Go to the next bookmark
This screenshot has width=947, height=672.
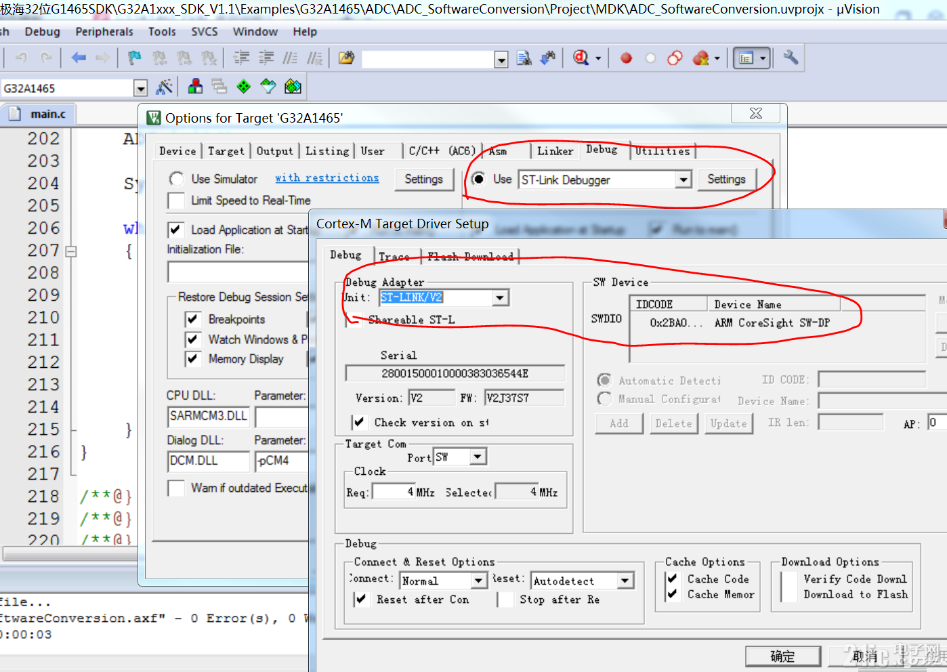184,58
